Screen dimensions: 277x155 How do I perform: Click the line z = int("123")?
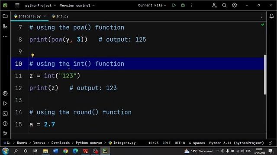55,76
